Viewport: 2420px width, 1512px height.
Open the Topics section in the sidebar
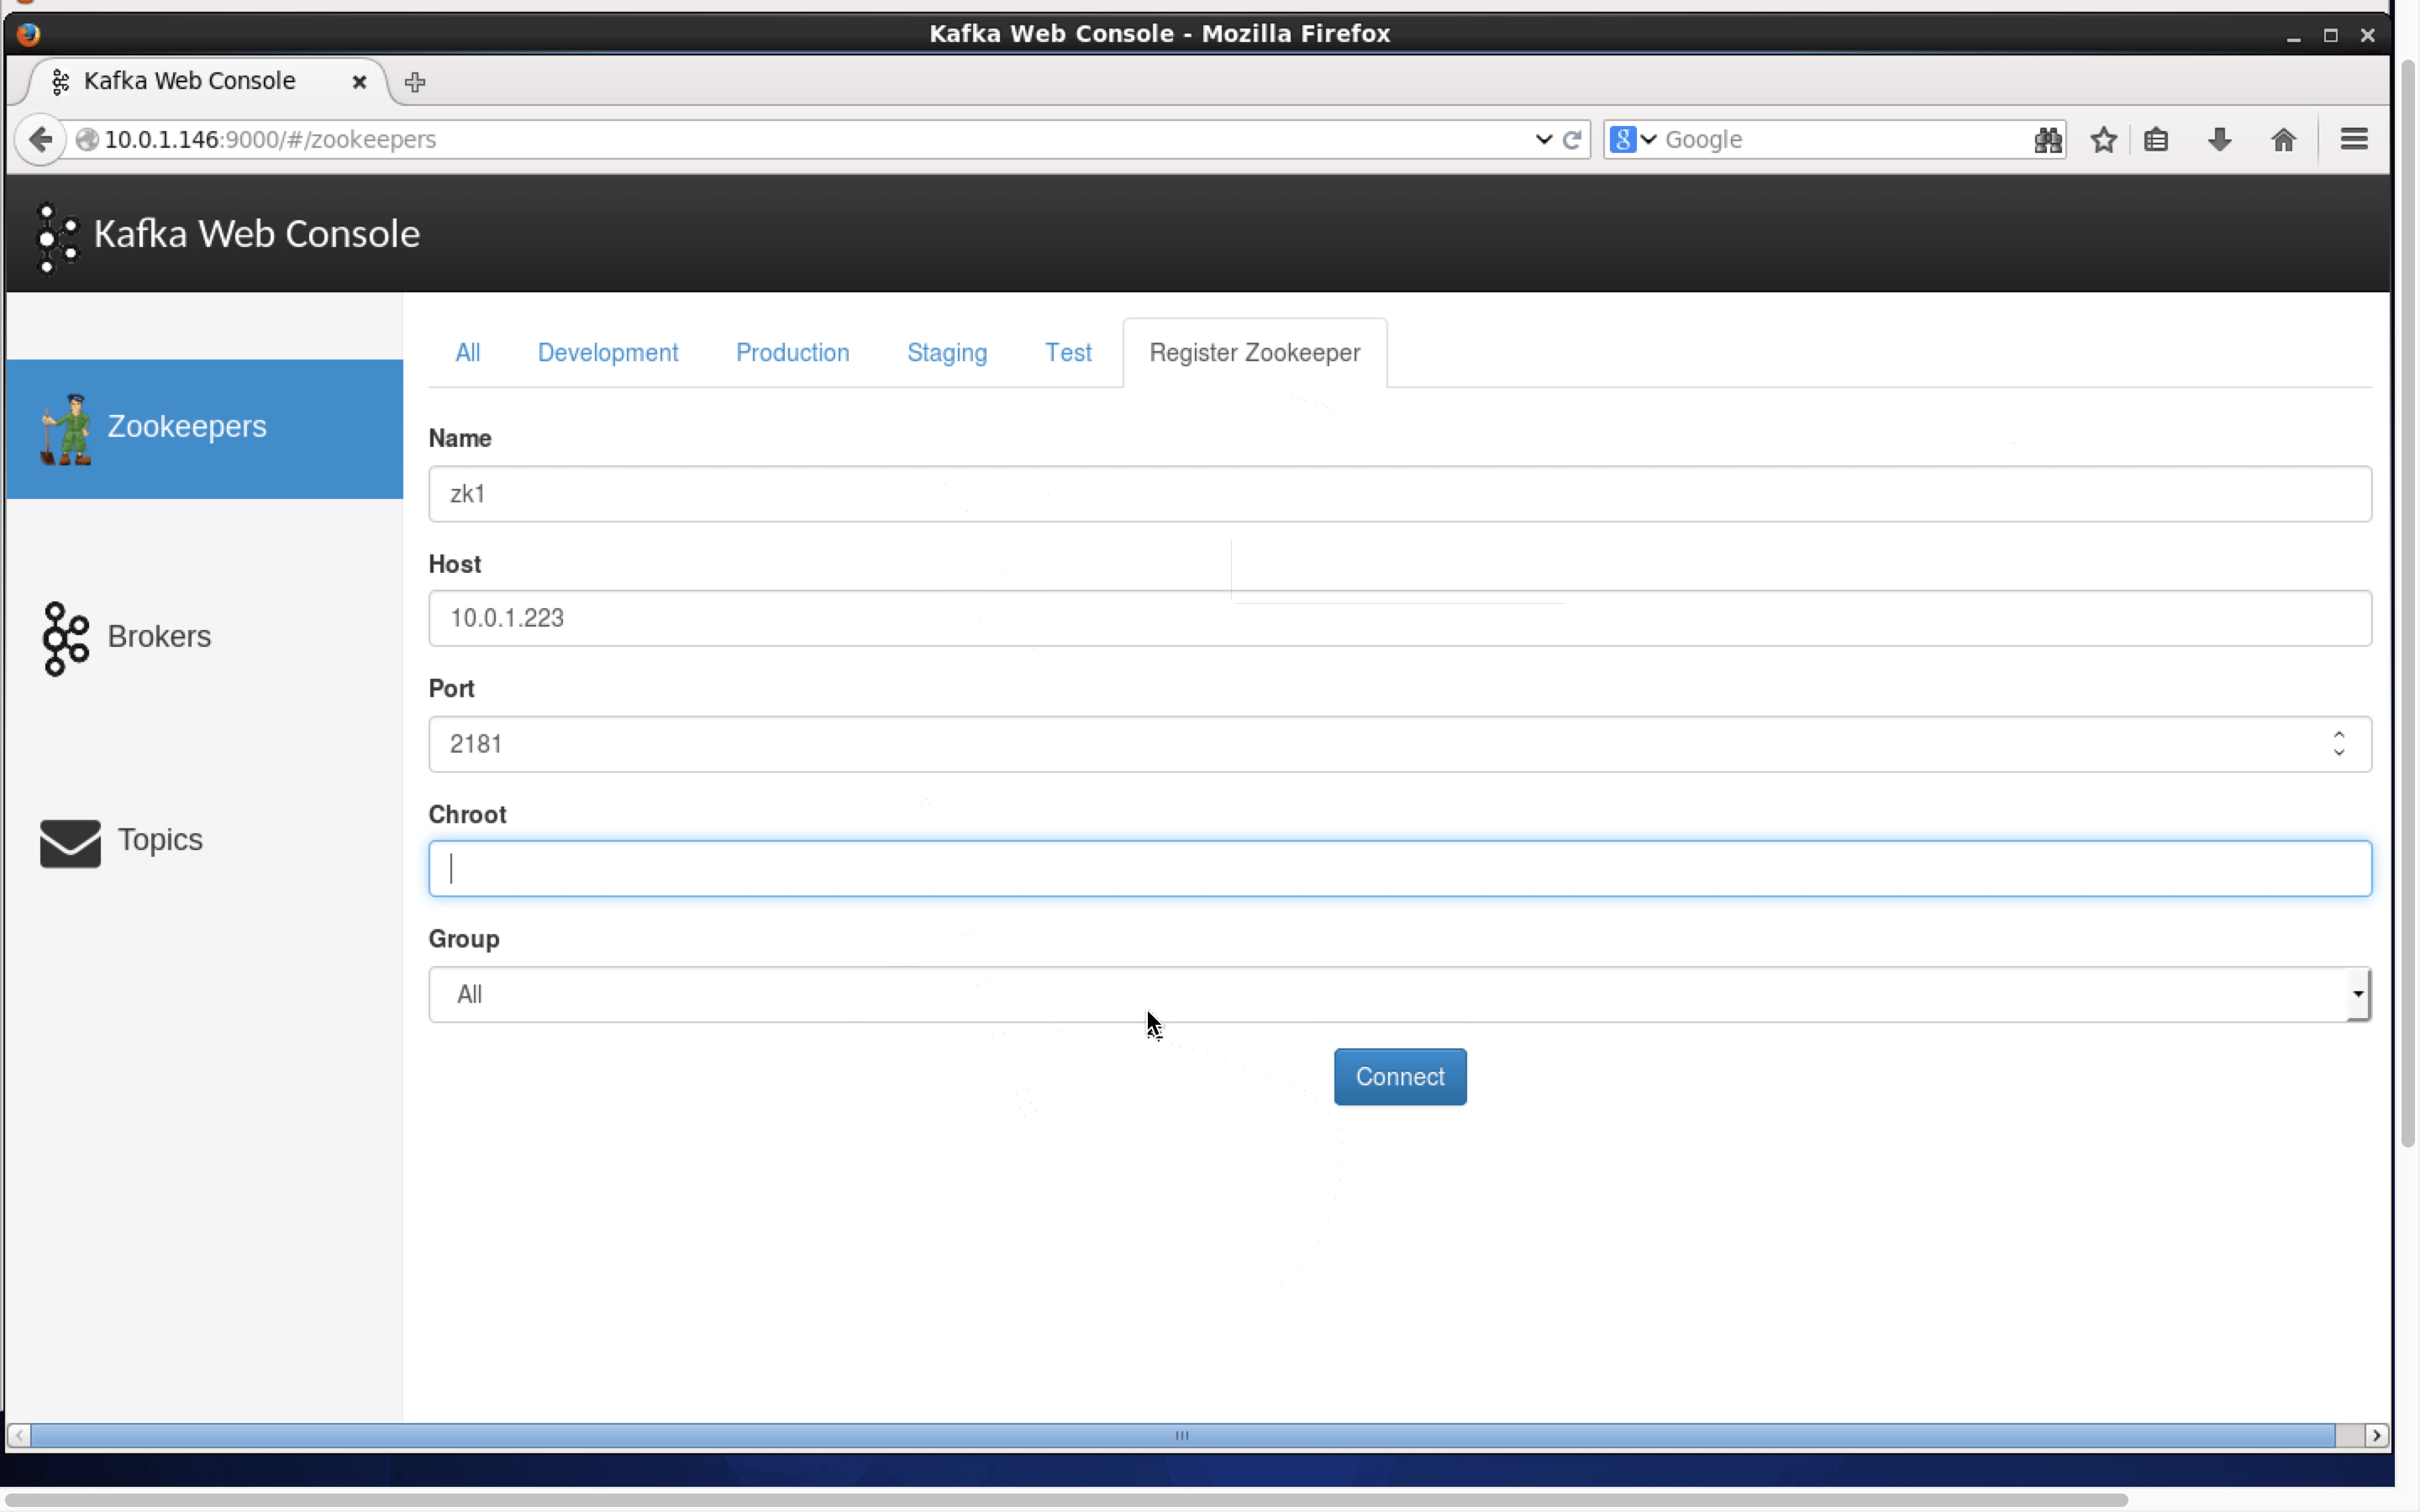click(x=161, y=840)
